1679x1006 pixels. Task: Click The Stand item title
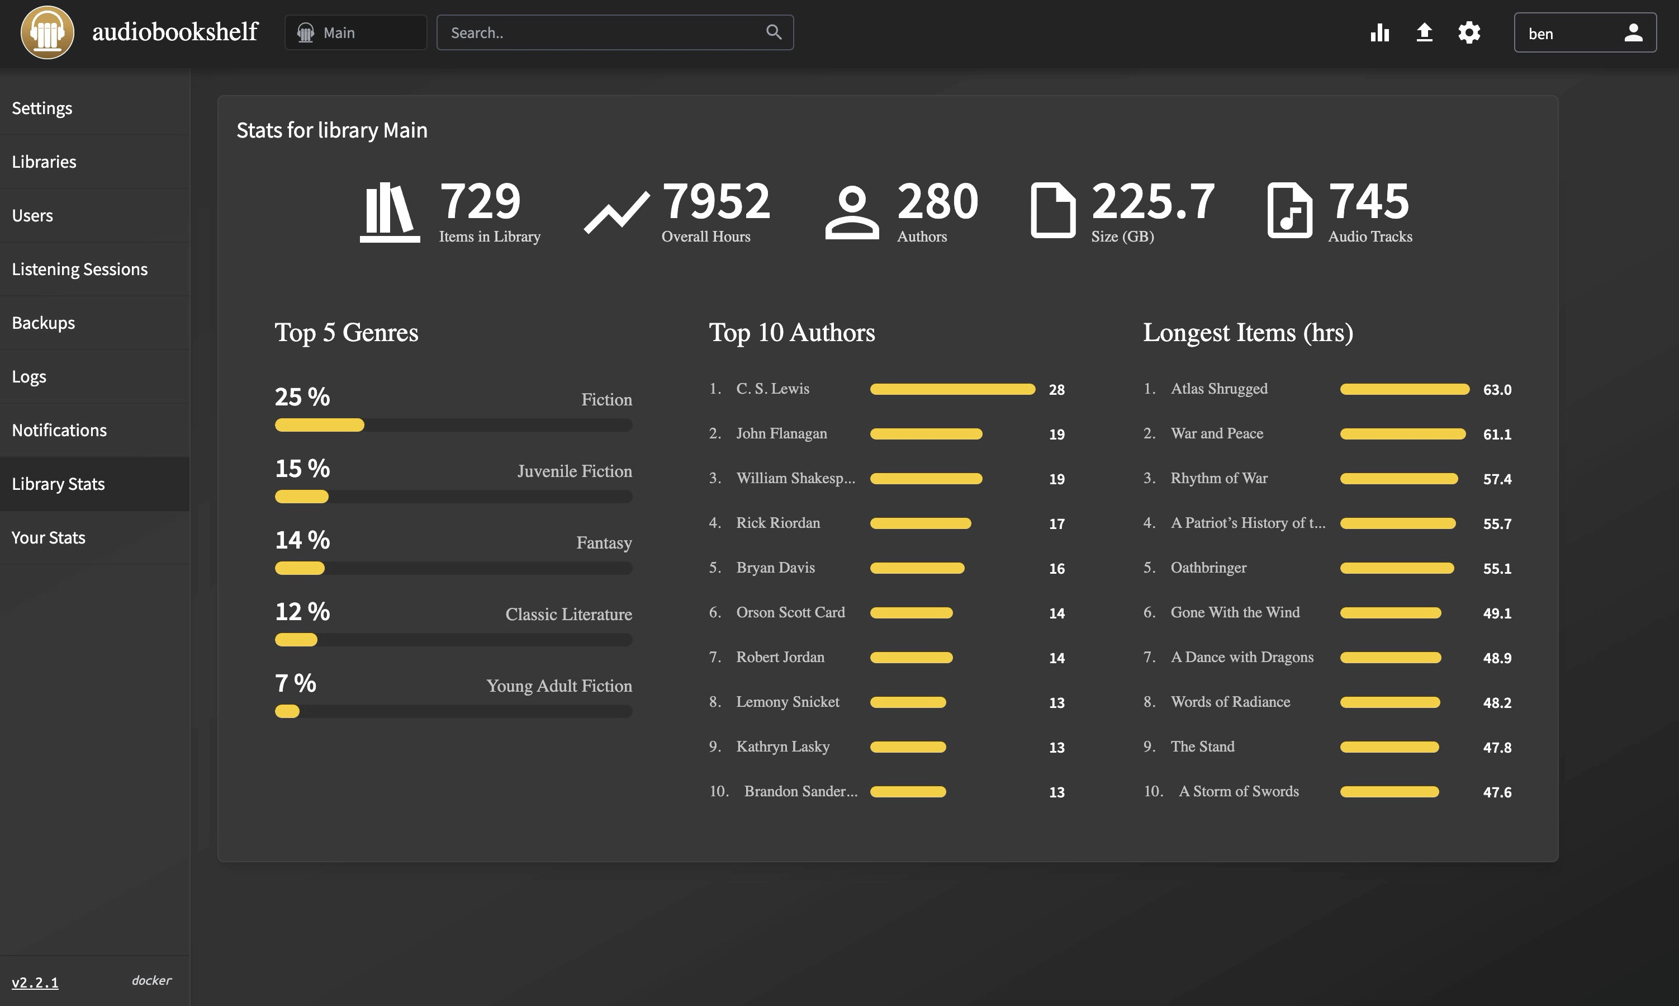[1203, 747]
